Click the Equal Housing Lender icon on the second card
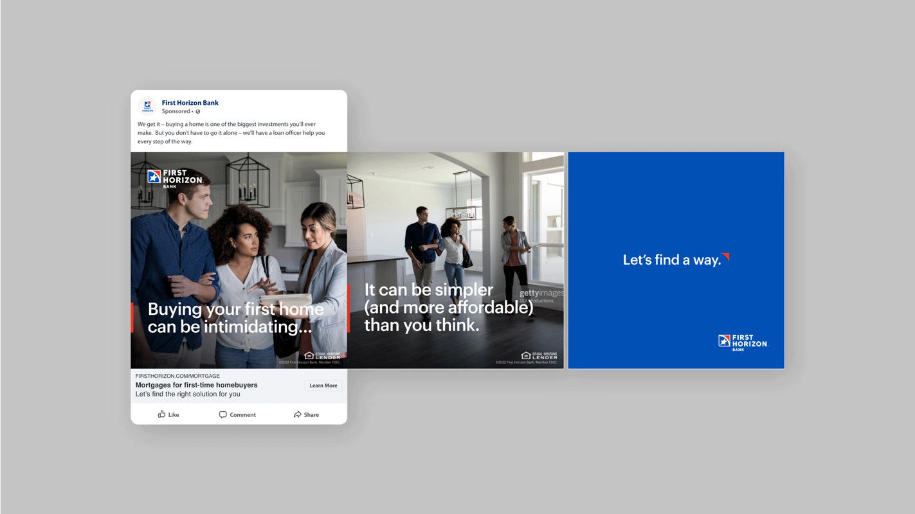 [x=539, y=354]
